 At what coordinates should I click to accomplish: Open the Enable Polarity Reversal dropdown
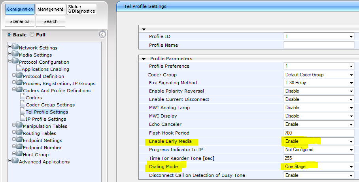click(x=319, y=91)
